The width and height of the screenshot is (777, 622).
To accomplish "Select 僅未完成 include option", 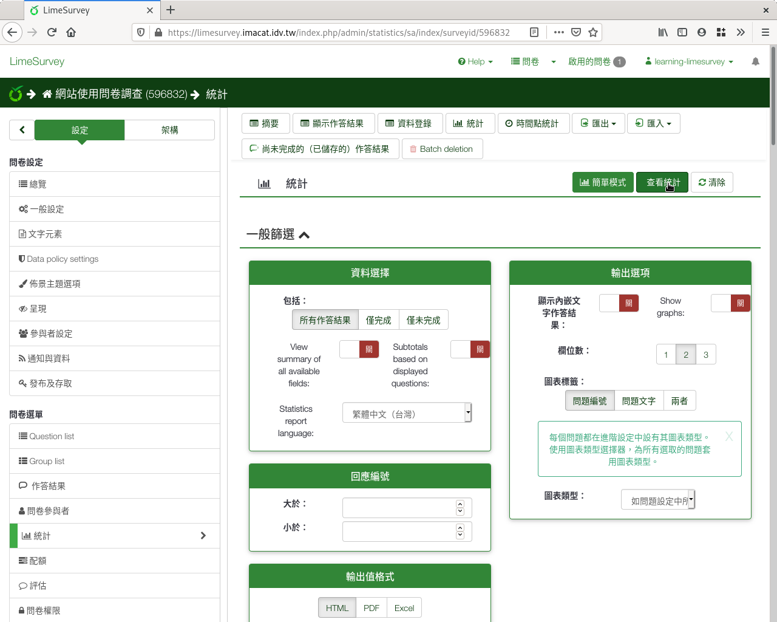I will [x=423, y=320].
